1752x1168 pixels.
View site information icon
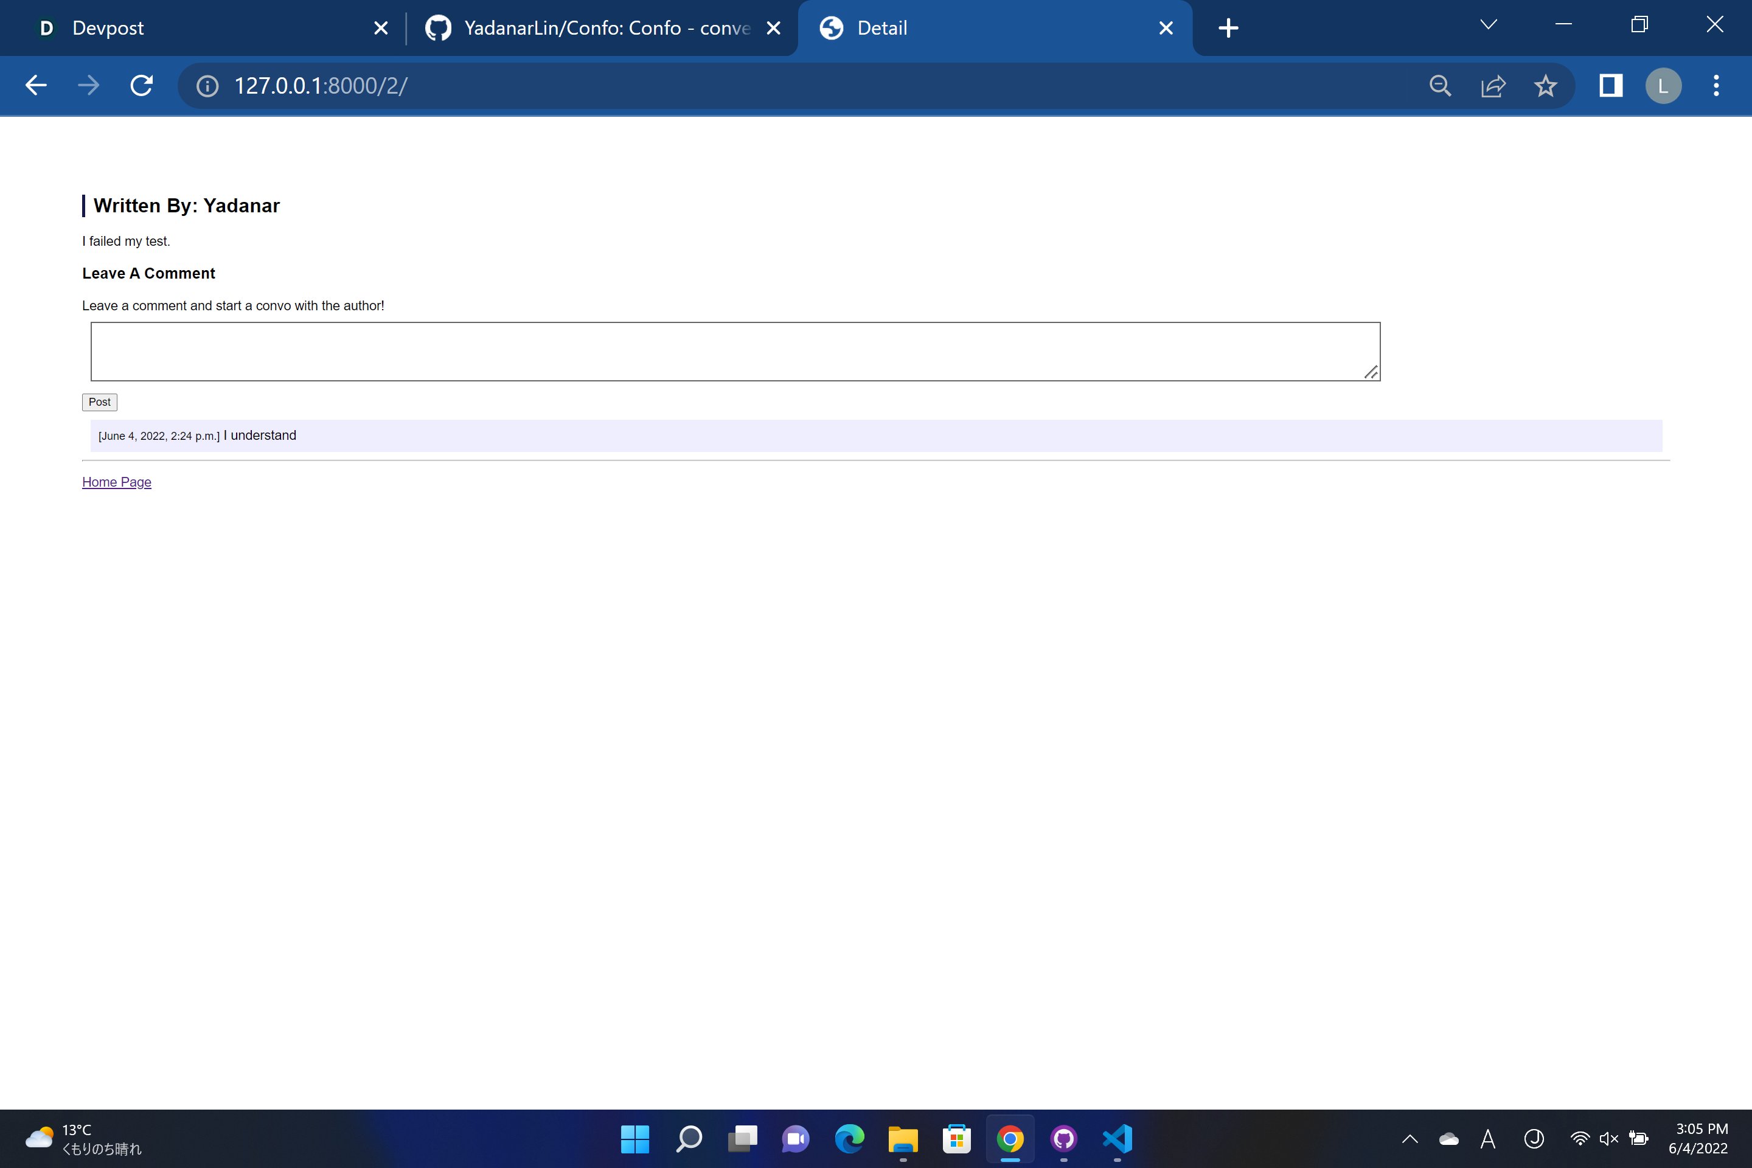point(207,86)
